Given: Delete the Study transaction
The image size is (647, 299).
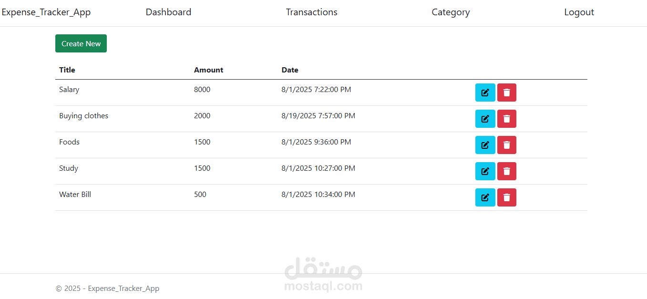Looking at the screenshot, I should pyautogui.click(x=506, y=171).
